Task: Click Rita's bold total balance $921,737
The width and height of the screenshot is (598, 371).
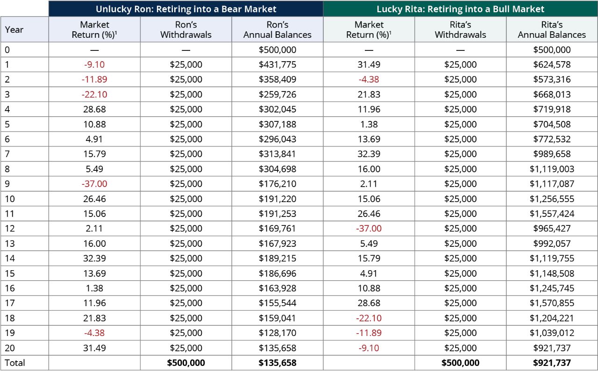Action: coord(552,363)
